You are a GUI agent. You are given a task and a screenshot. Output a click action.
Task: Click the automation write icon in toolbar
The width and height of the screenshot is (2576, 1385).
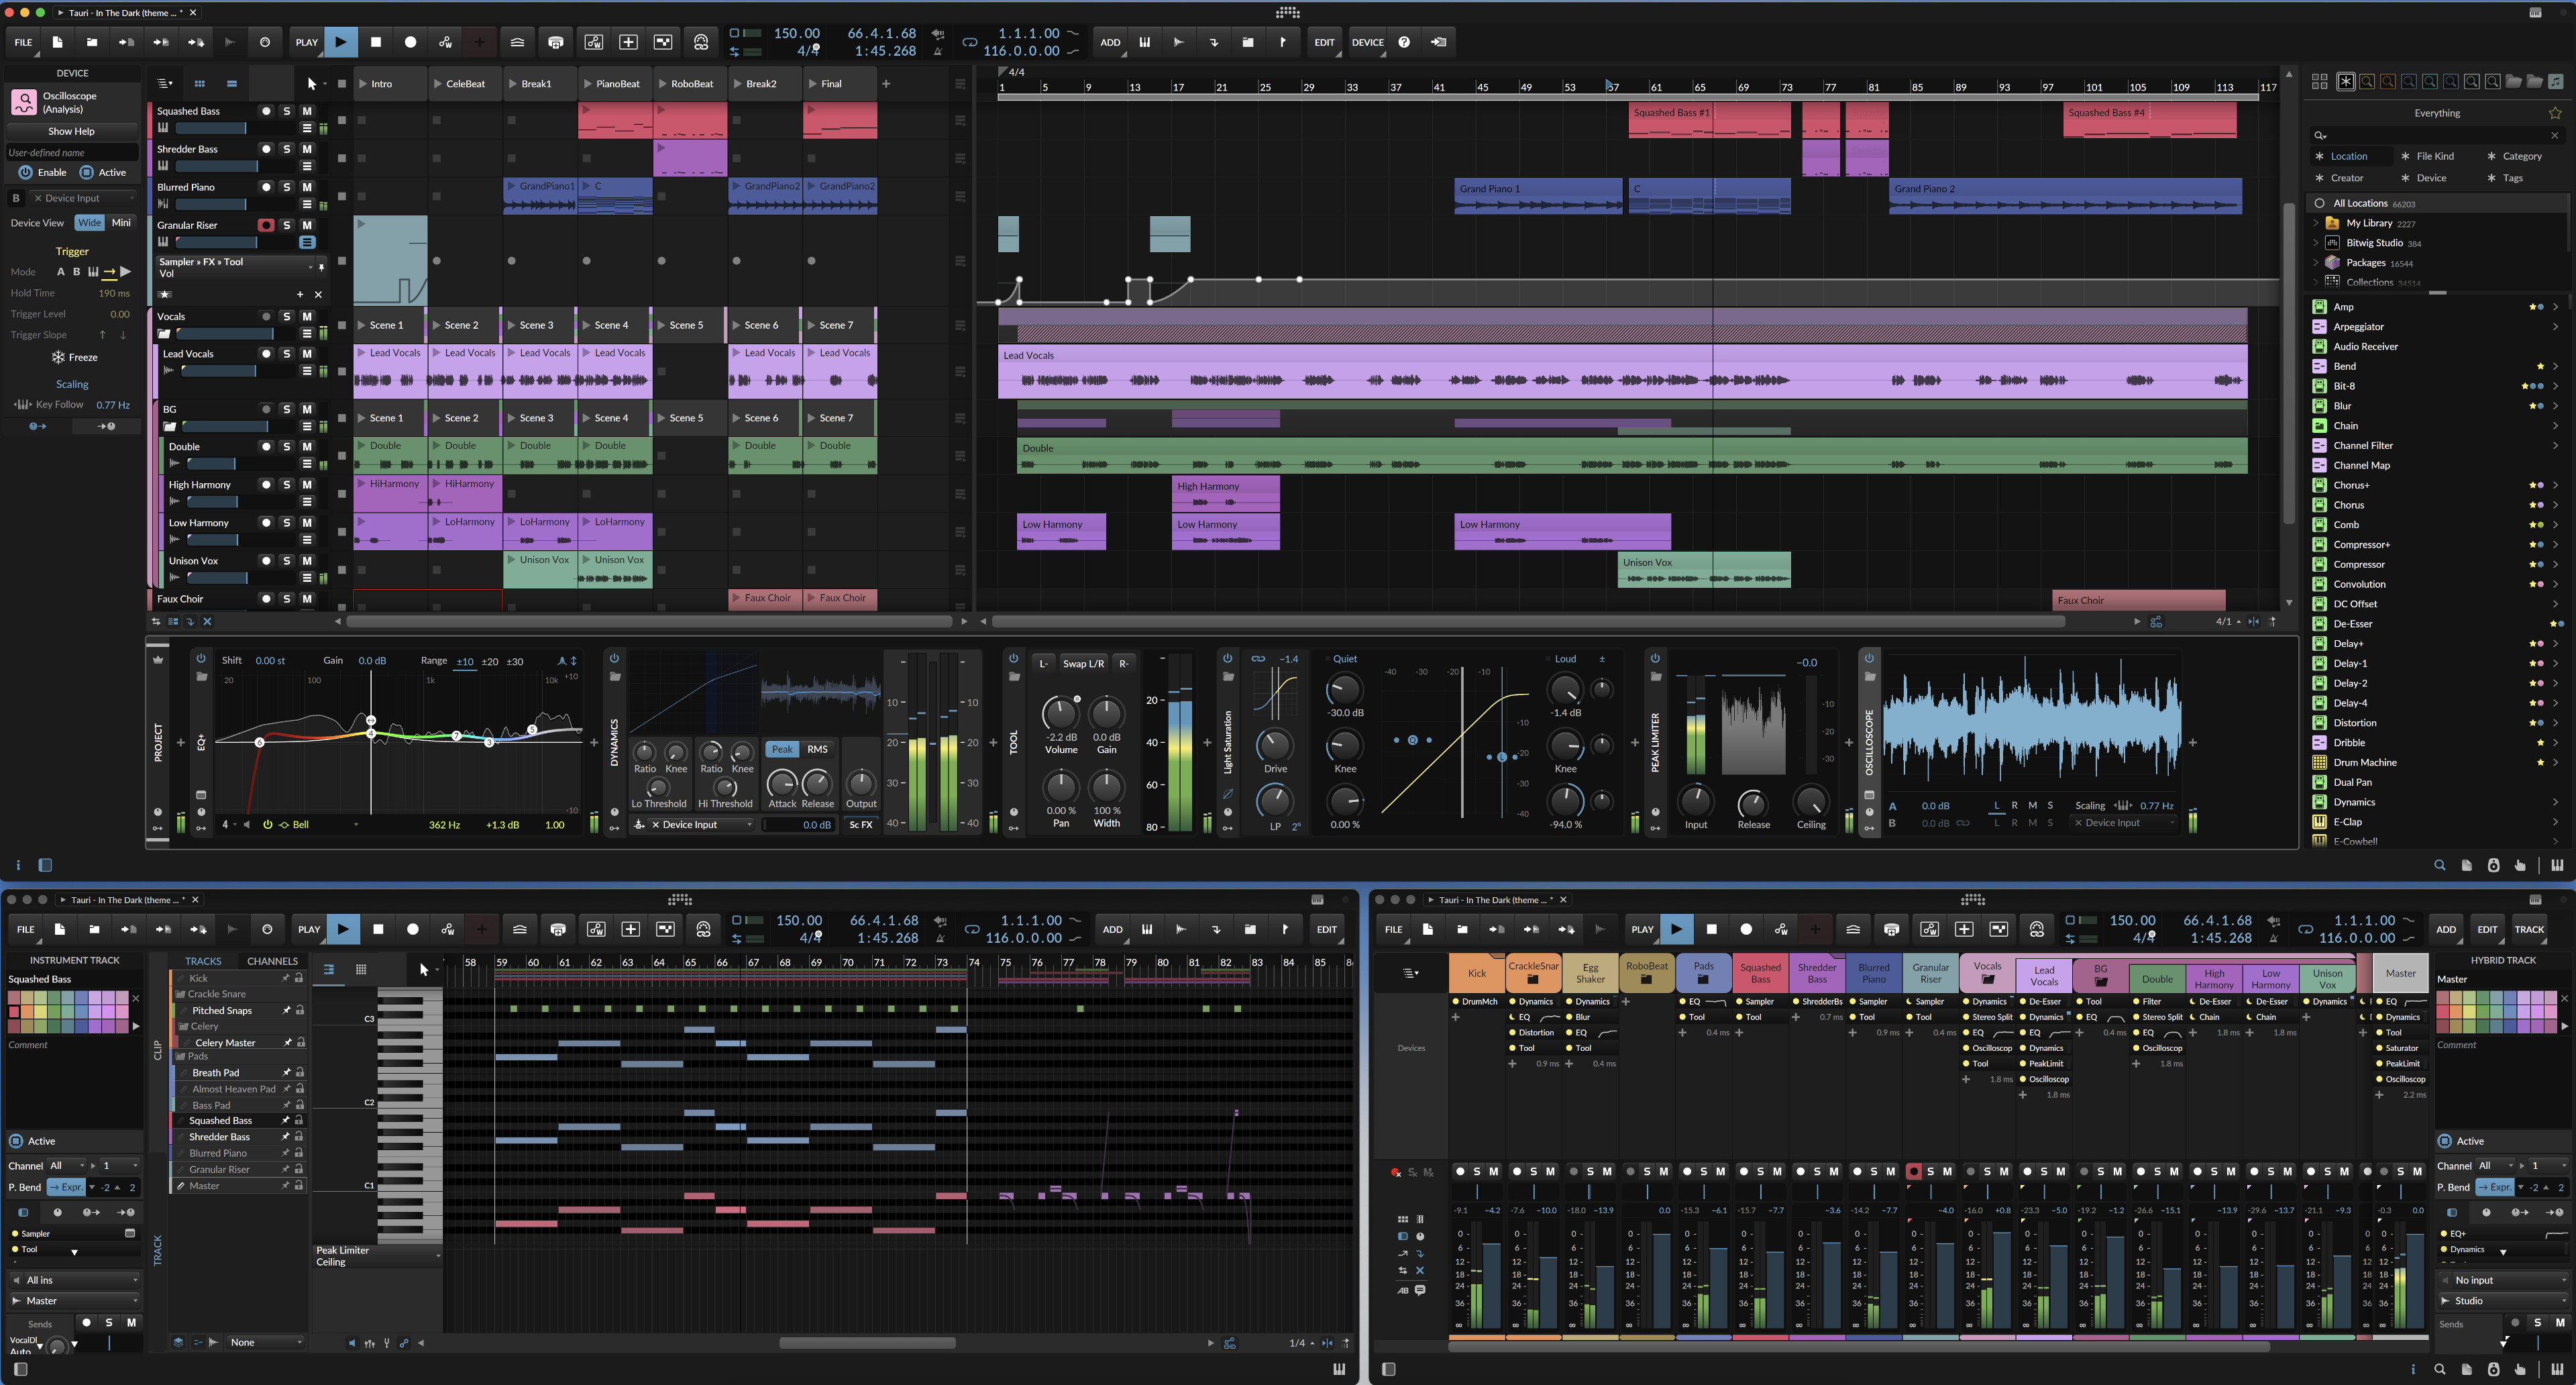point(445,42)
